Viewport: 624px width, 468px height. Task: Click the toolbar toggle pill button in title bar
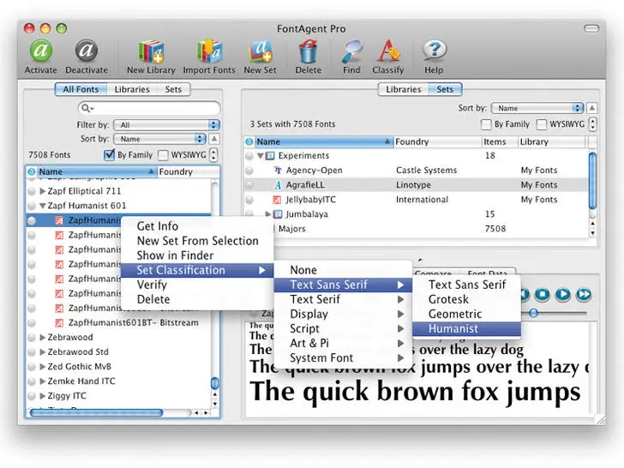click(591, 28)
